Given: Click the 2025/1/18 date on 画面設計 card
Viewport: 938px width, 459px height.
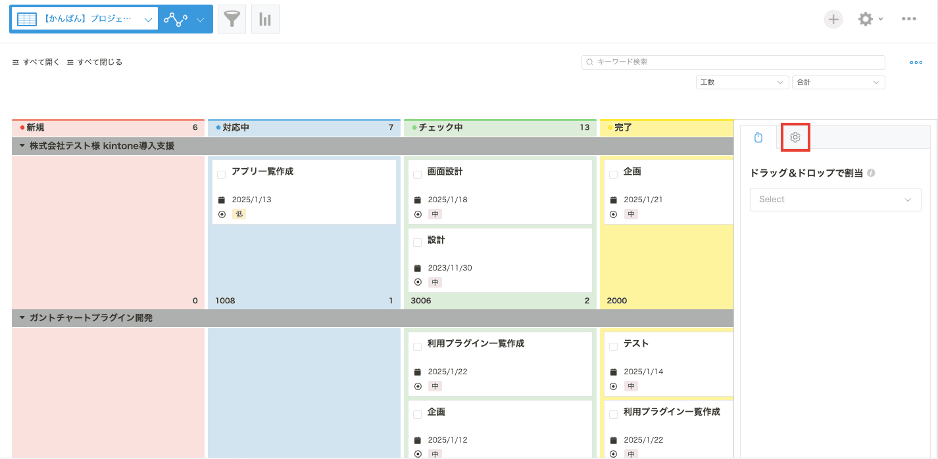Looking at the screenshot, I should (x=447, y=200).
